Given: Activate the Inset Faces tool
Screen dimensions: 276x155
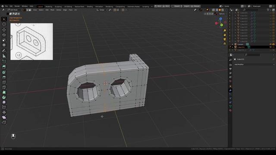Looking at the screenshot, I should click(x=4, y=72).
